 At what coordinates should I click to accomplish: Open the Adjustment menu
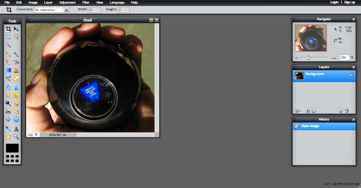67,2
